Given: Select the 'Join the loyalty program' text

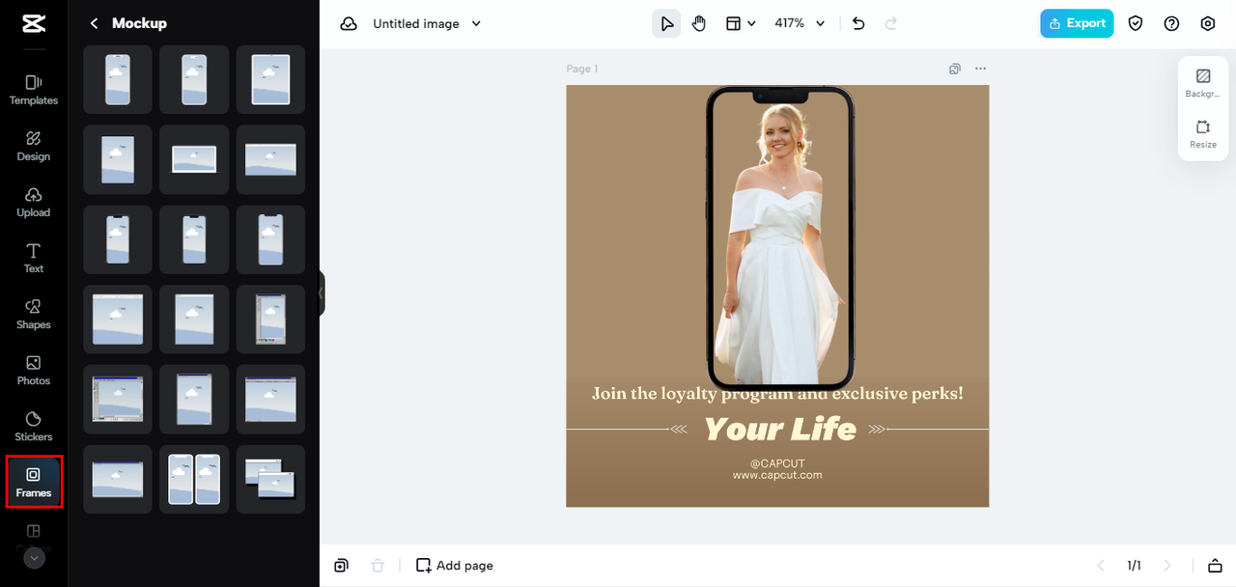Looking at the screenshot, I should tap(777, 393).
